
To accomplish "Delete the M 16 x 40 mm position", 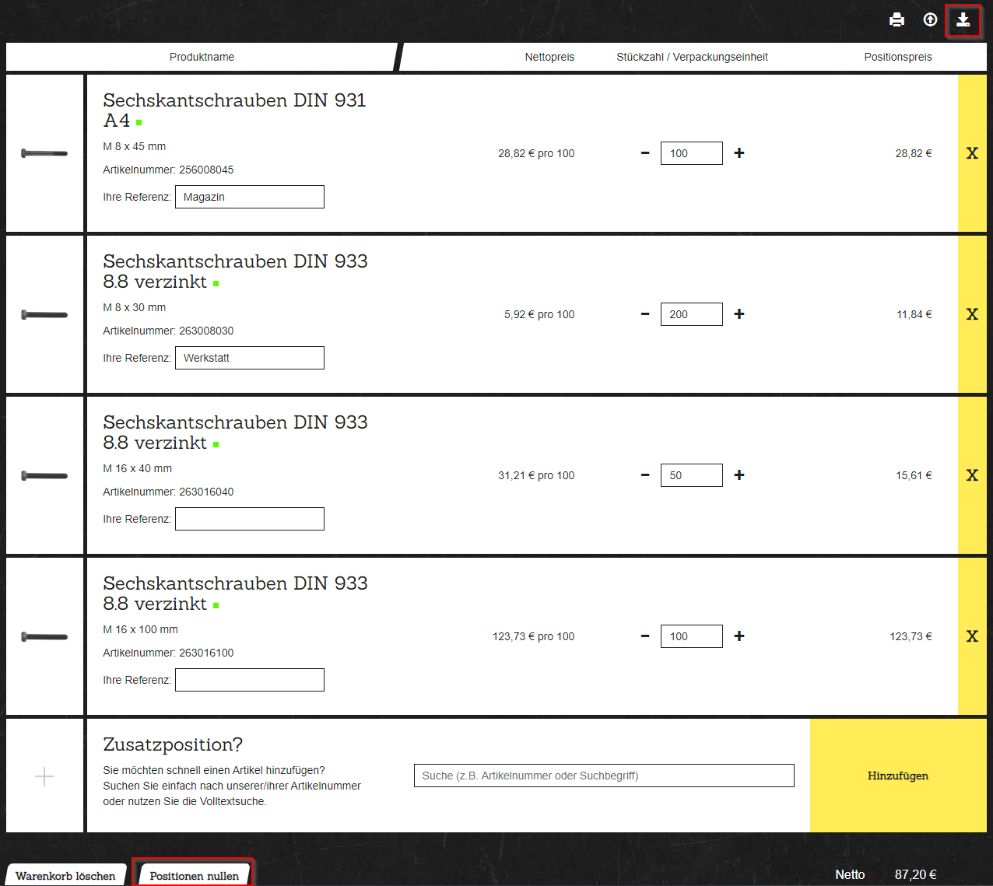I will 972,475.
